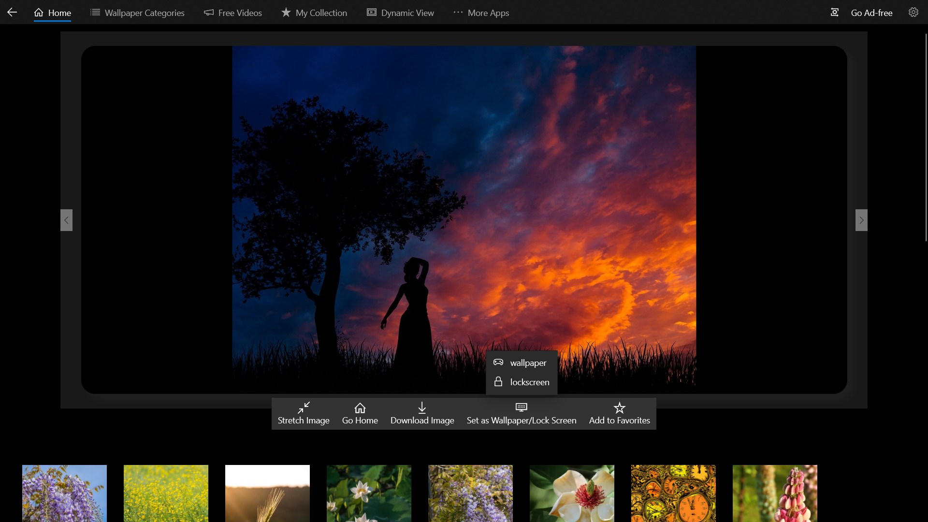Image resolution: width=928 pixels, height=522 pixels.
Task: Show previous image with left chevron
Action: 66,220
